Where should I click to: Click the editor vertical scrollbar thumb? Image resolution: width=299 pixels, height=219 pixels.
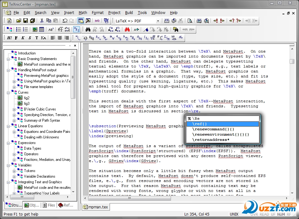(x=292, y=61)
